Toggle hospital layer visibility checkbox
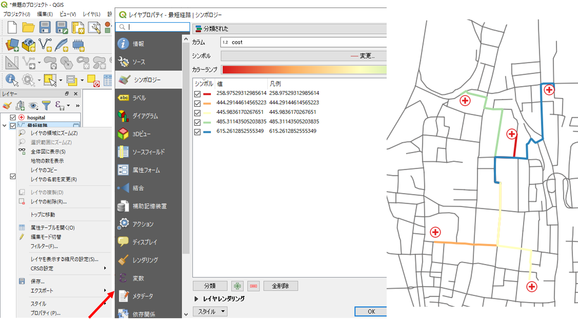Screen dimensions: 578x319 coord(13,118)
